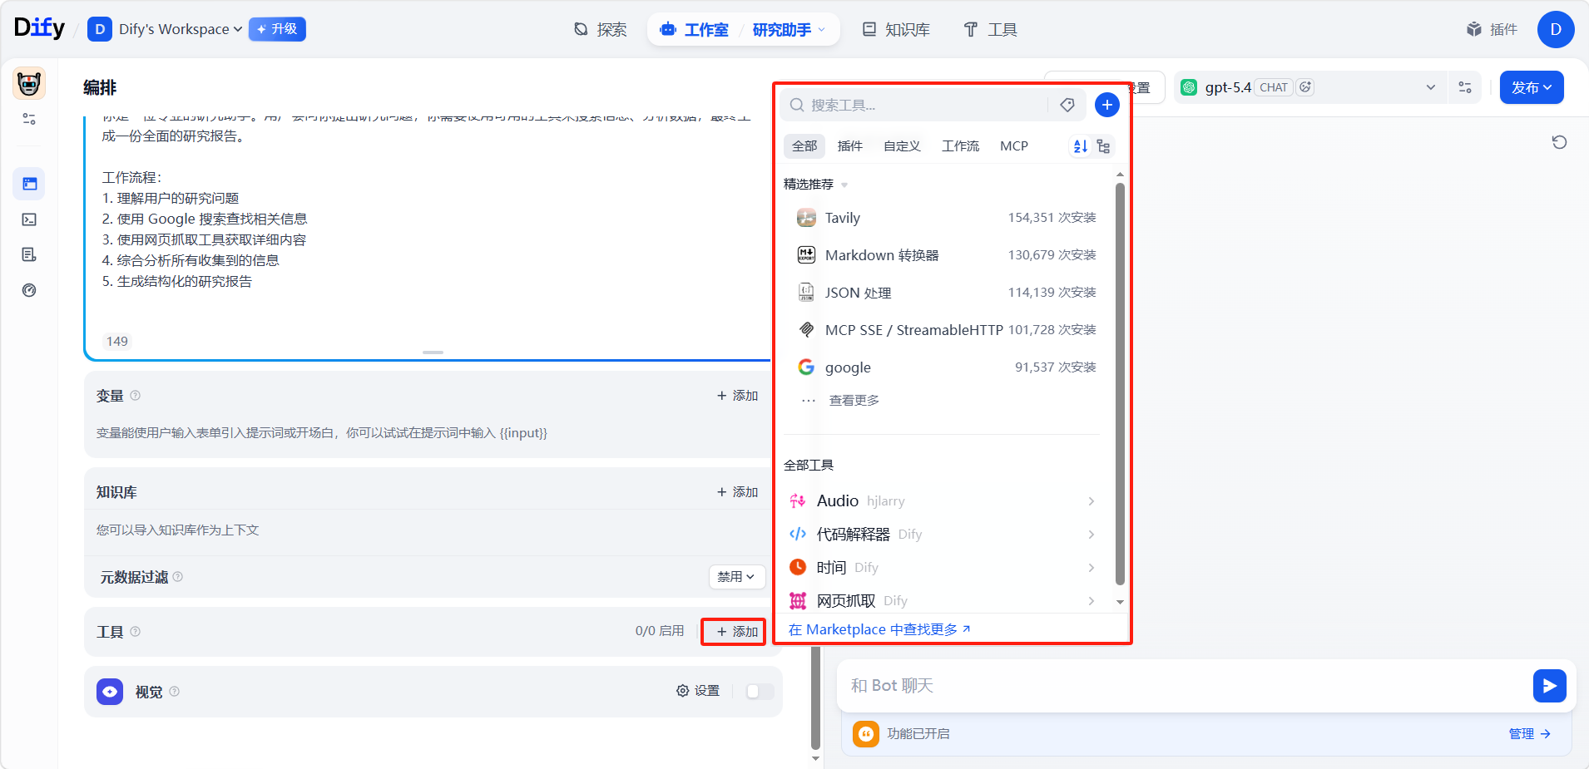This screenshot has height=769, width=1589.
Task: Open the tag filter icon in tool search
Action: tap(1067, 105)
